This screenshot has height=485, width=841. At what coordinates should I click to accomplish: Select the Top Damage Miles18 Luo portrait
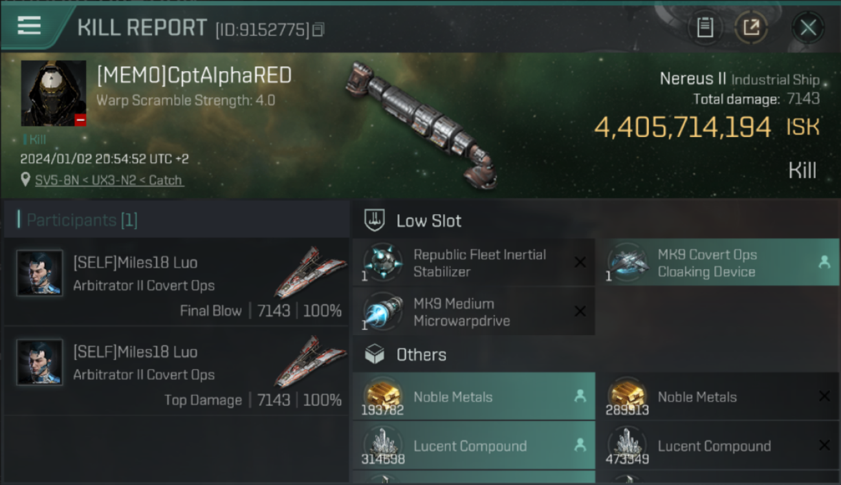[x=39, y=362]
